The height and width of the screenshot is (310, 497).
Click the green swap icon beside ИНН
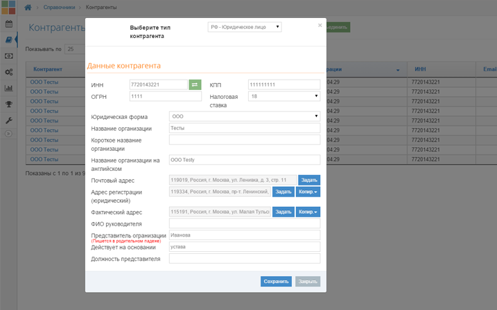tap(195, 84)
